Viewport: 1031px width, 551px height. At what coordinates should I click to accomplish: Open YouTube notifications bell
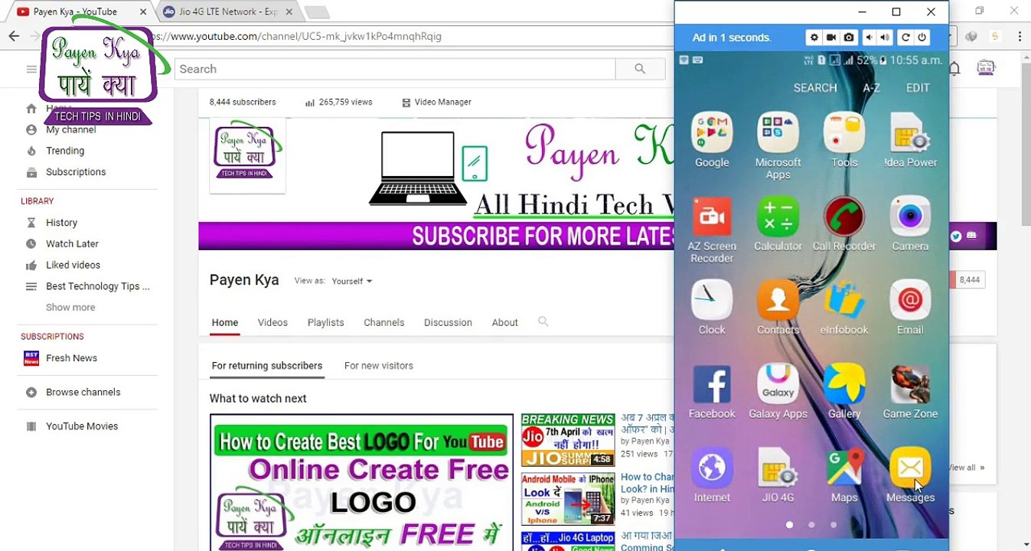point(954,69)
